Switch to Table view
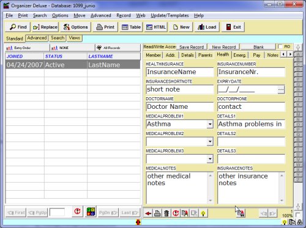The height and width of the screenshot is (228, 306). pyautogui.click(x=131, y=27)
